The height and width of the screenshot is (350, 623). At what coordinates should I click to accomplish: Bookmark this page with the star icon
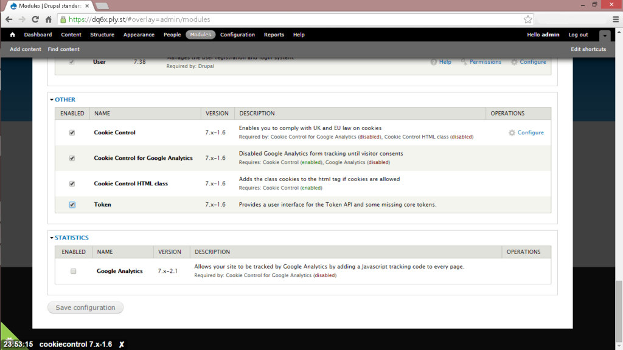527,19
